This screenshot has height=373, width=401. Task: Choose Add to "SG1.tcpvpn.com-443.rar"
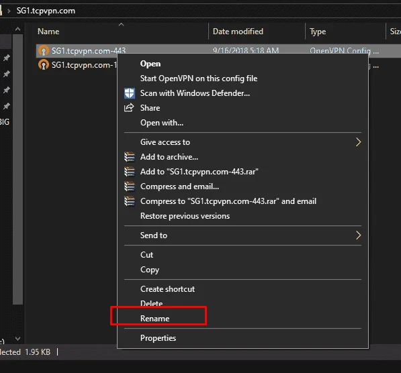[242, 172]
